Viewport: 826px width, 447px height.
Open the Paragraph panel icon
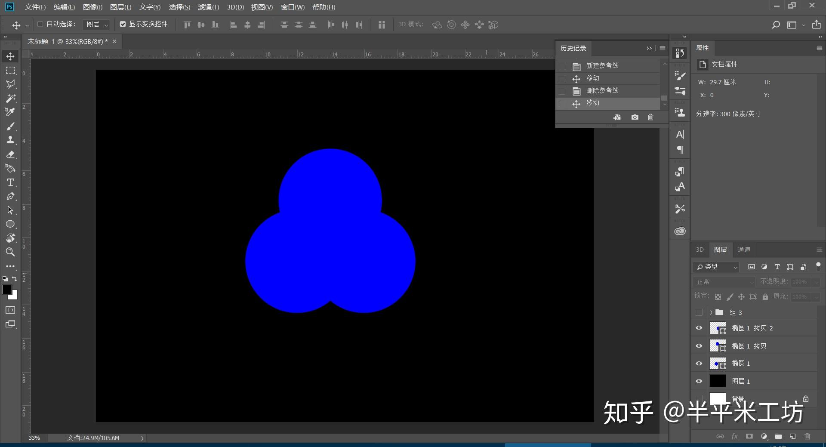tap(680, 150)
